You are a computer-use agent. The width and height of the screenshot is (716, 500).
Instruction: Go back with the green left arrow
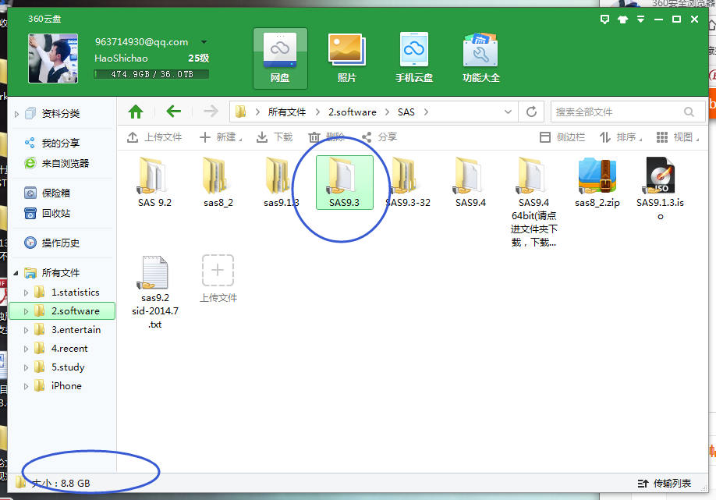(x=173, y=111)
